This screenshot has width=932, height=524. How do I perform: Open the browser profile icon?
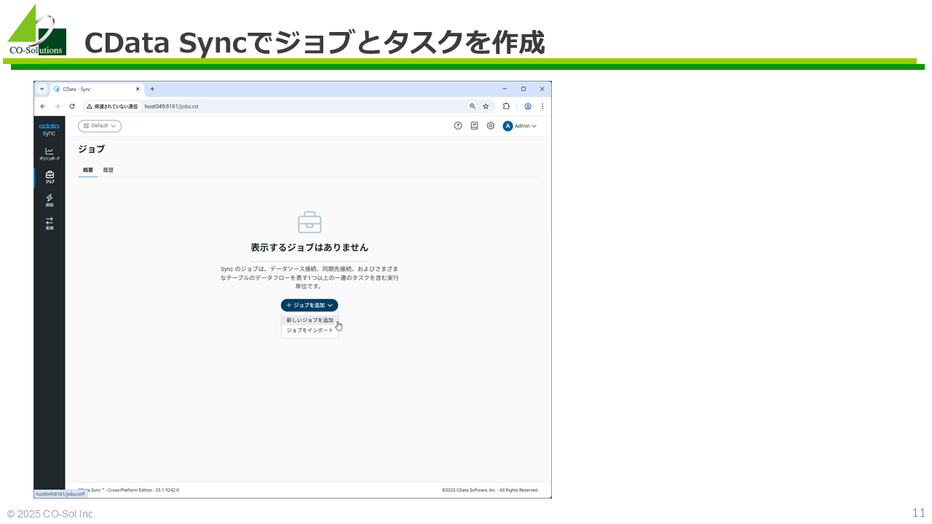(x=528, y=106)
